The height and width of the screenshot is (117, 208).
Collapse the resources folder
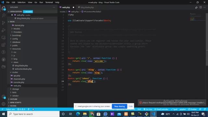click(17, 49)
